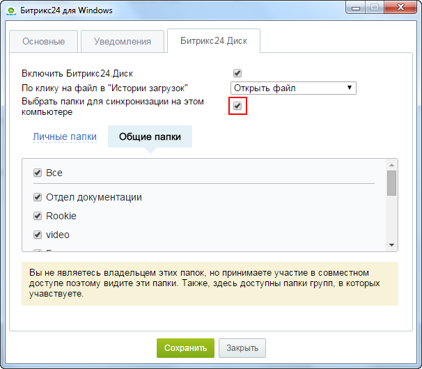Toggle the Включить Битрикс24.Диск checkbox

pos(237,73)
